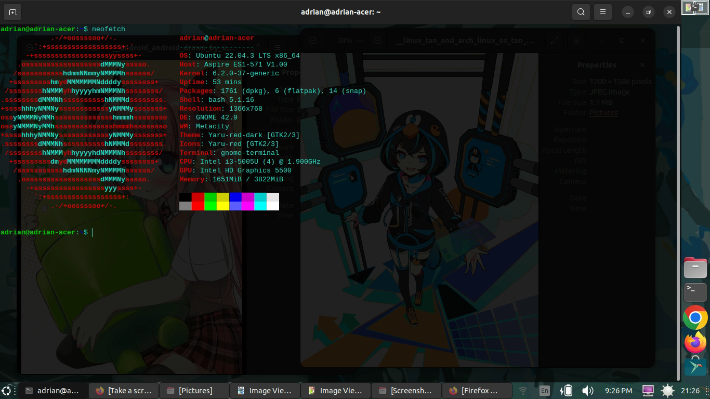Open the Ubuntu logo applications menu

[x=7, y=390]
